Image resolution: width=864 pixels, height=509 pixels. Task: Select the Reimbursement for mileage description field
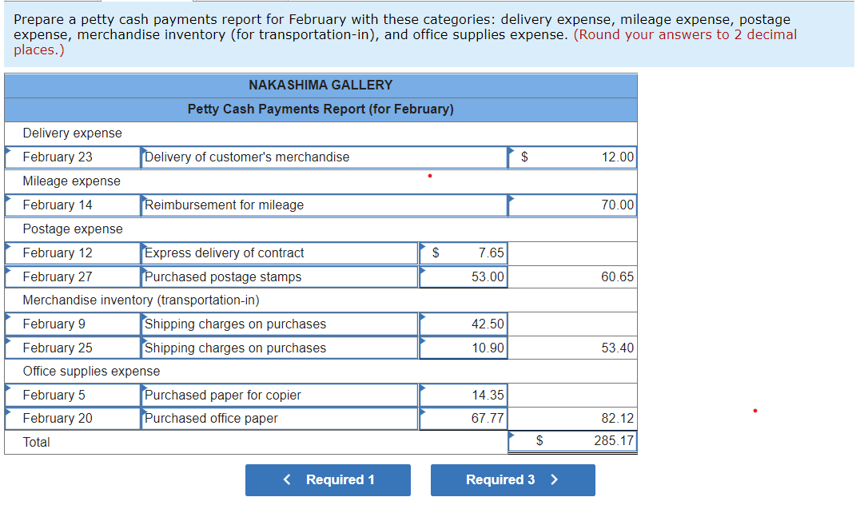(x=320, y=205)
